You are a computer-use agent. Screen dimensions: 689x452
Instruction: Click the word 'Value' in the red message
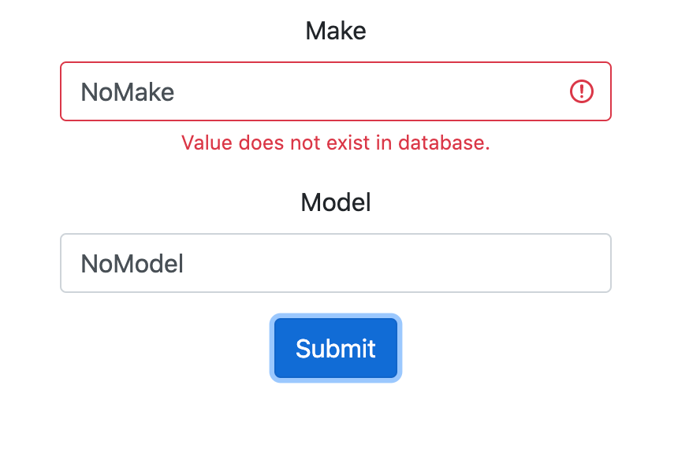coord(207,143)
